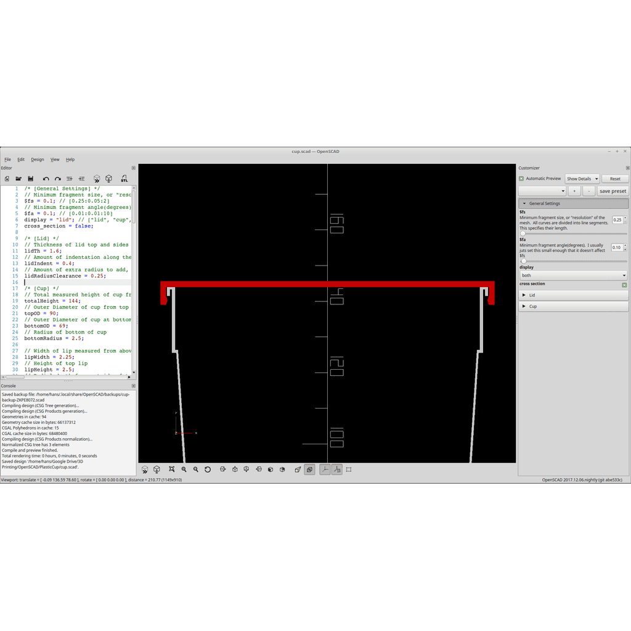Click the Indent icon in editor toolbar

81,179
